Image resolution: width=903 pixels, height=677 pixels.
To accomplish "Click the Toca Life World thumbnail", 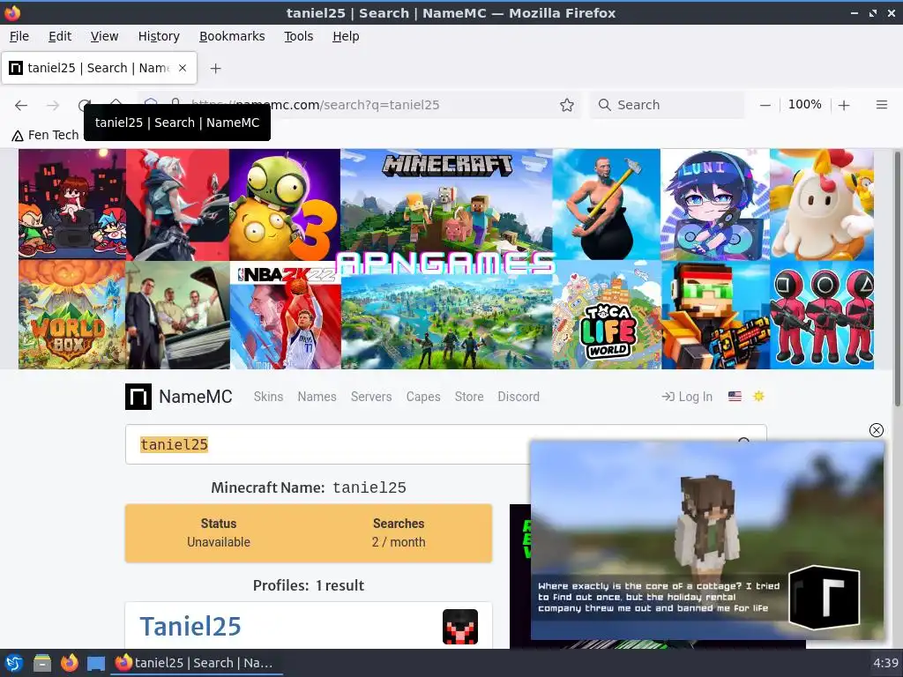I will [607, 316].
